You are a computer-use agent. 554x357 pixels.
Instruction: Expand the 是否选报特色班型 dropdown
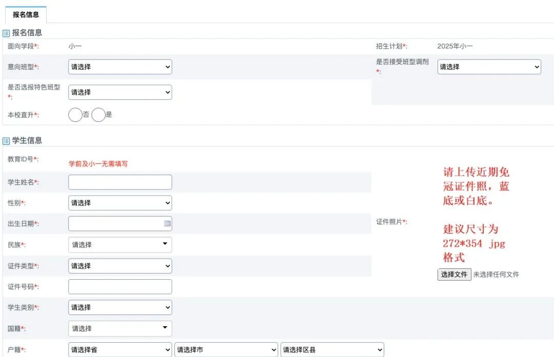120,93
